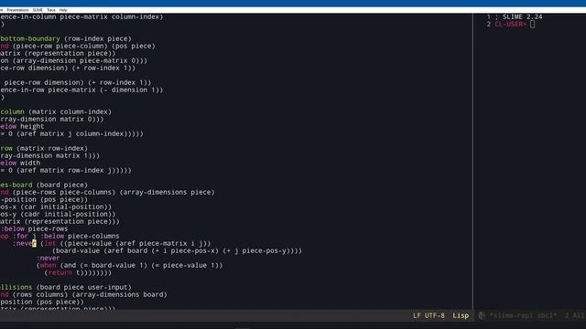Screen dimensions: 586x329
Task: Click 'piece-value' in the let binding
Action: 90,244
